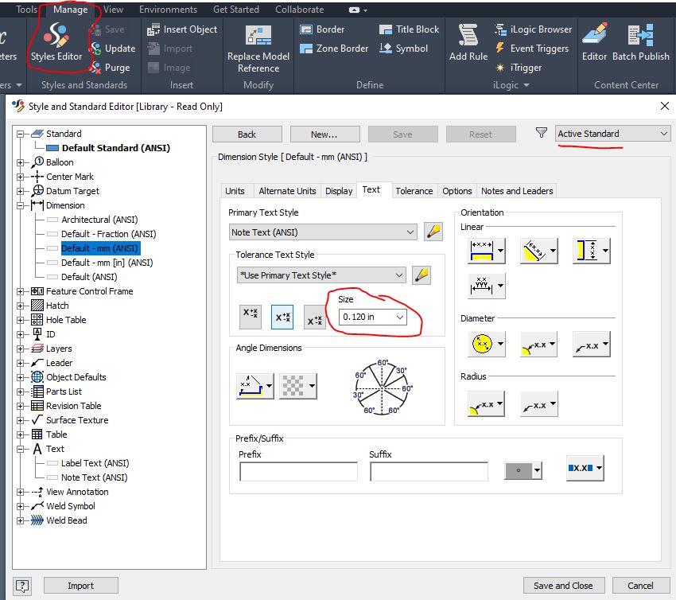
Task: Click the Save and Close button
Action: [x=563, y=585]
